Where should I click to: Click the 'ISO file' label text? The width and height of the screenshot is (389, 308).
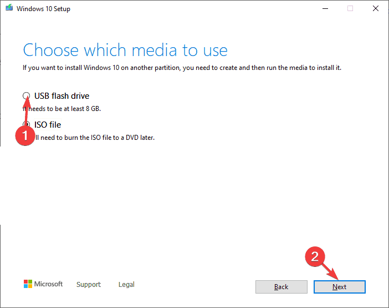pos(48,125)
